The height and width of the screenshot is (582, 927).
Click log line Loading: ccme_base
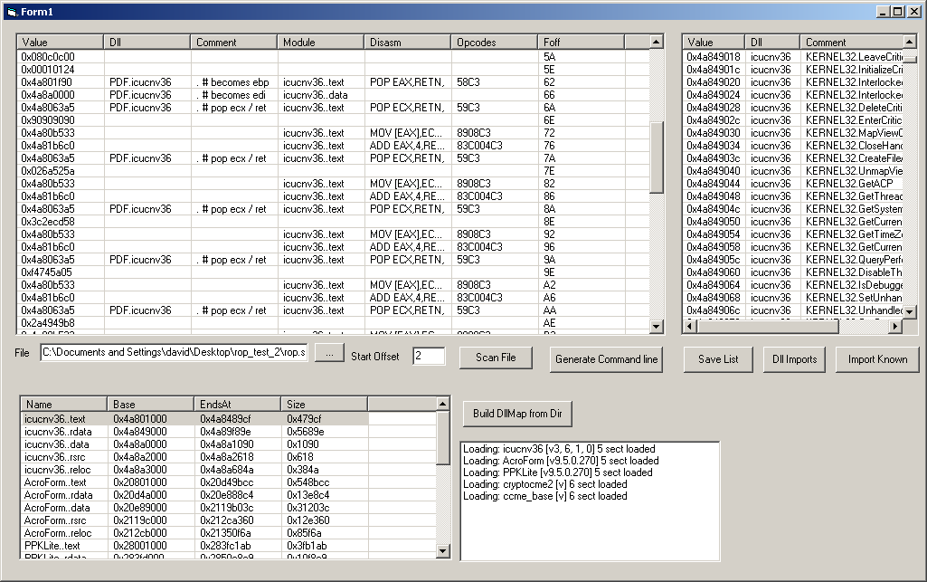[x=544, y=496]
